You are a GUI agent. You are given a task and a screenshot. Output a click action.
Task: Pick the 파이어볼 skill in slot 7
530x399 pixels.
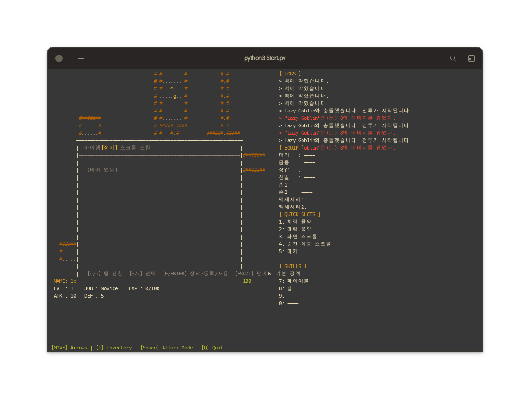(294, 281)
